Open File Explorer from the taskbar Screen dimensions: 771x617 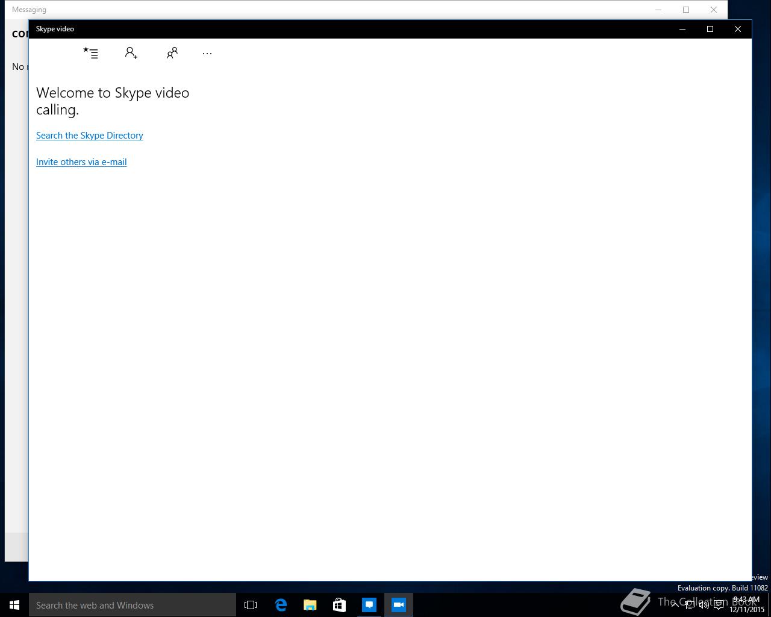click(310, 605)
